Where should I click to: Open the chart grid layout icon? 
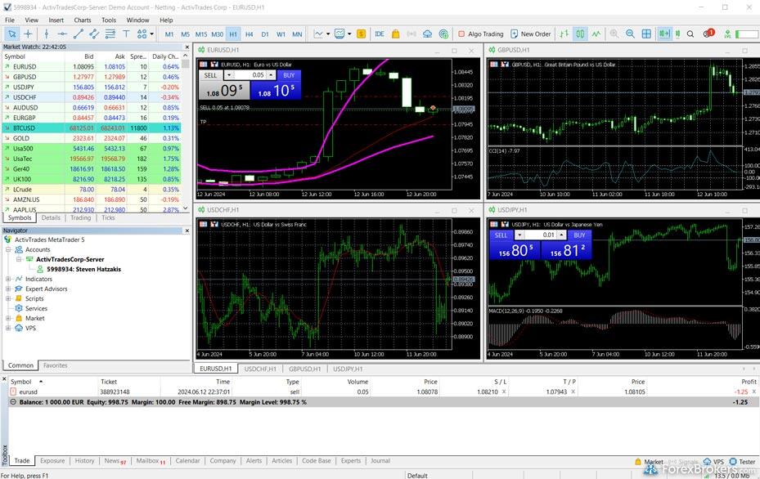tap(646, 34)
